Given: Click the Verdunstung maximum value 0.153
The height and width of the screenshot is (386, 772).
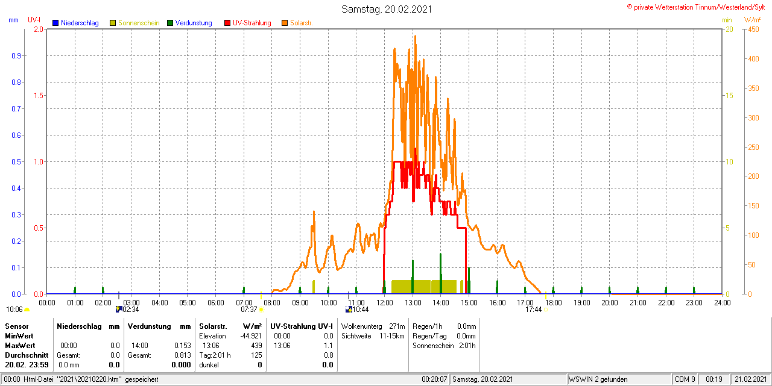Looking at the screenshot, I should click(x=182, y=345).
